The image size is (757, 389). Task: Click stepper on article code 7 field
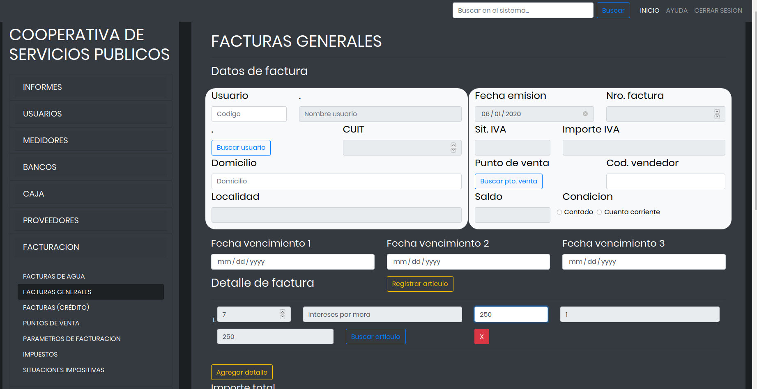(x=282, y=314)
